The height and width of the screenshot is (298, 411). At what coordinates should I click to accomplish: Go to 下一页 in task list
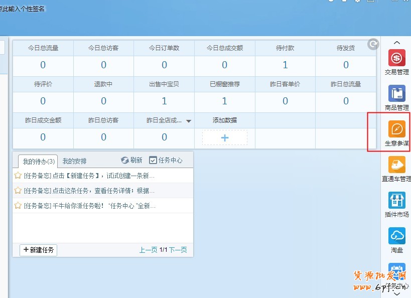point(178,250)
